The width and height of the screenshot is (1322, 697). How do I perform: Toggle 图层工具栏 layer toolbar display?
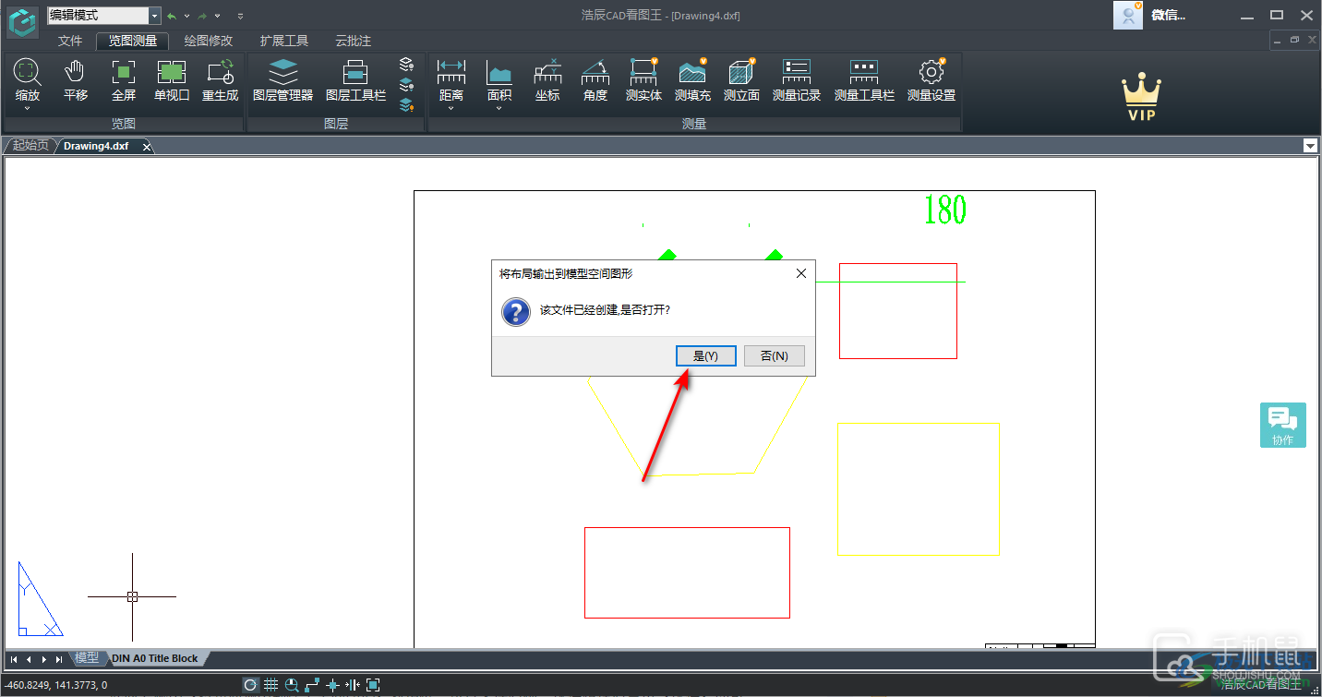point(355,79)
